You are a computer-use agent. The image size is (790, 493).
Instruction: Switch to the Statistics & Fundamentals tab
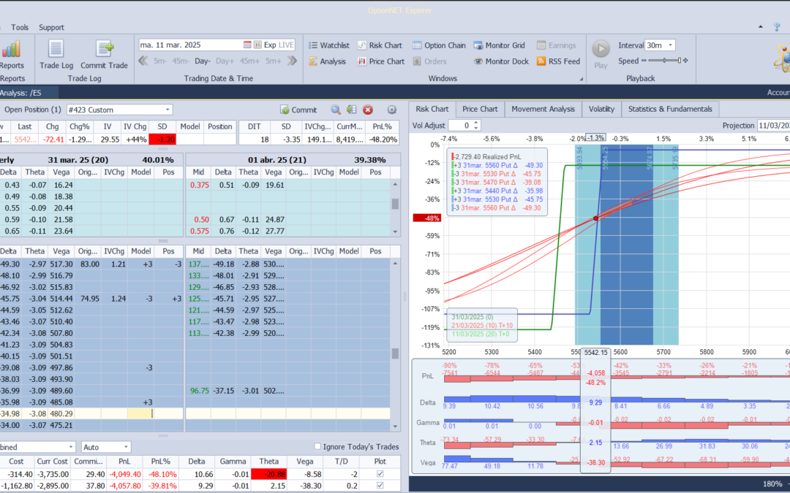coord(670,109)
